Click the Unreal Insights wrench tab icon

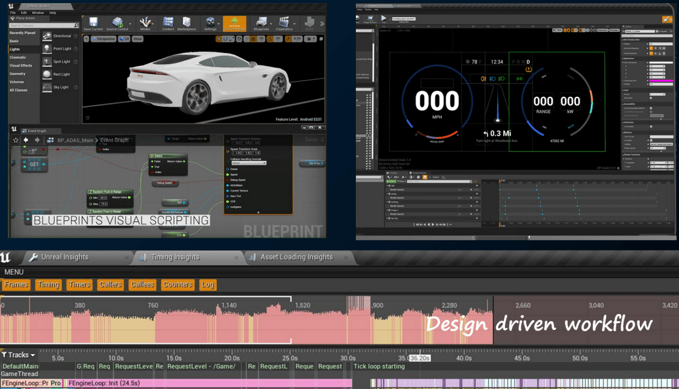[33, 258]
